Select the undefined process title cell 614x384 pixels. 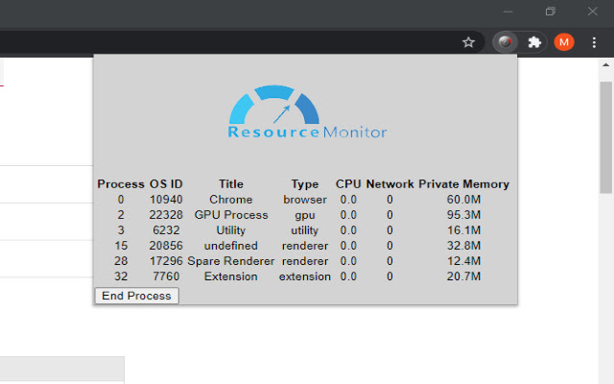click(230, 246)
